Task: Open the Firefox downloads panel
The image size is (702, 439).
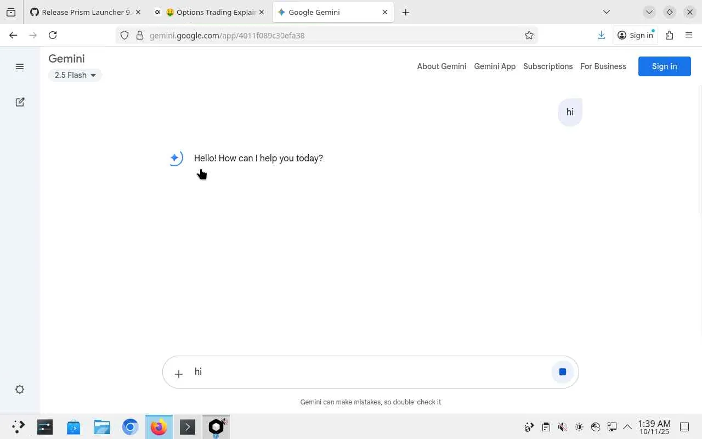Action: pos(601,35)
